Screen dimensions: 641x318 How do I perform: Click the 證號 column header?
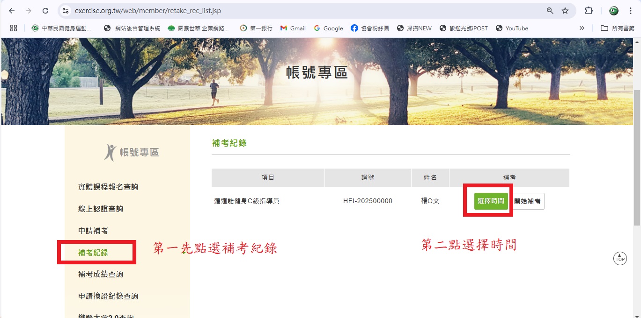[368, 177]
